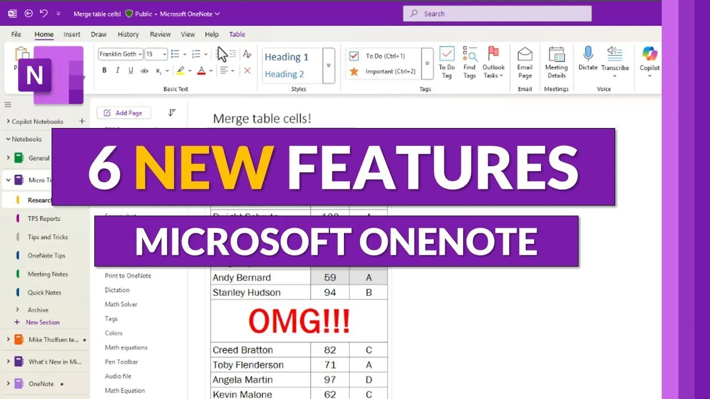Open the Table contextual tab
This screenshot has width=710, height=399.
pos(237,34)
